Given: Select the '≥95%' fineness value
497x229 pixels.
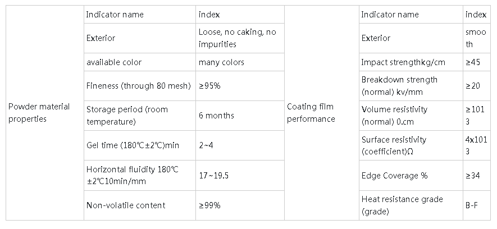Looking at the screenshot, I should pos(209,86).
